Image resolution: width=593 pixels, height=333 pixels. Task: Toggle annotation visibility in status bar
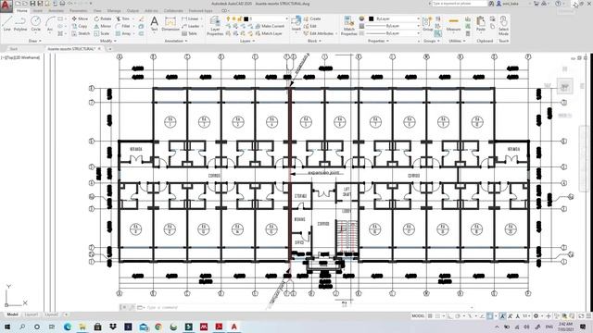pos(502,316)
